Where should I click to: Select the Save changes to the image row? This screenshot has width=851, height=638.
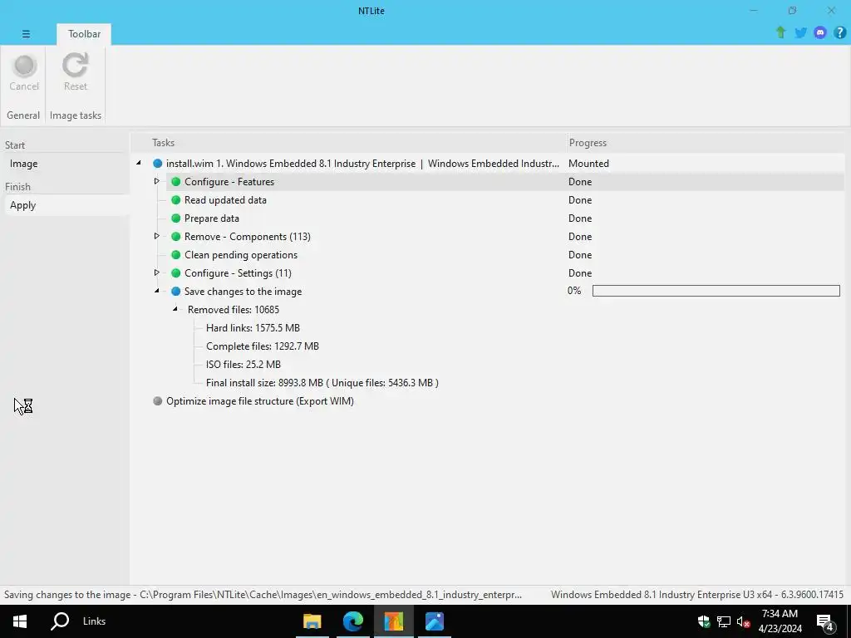[243, 292]
